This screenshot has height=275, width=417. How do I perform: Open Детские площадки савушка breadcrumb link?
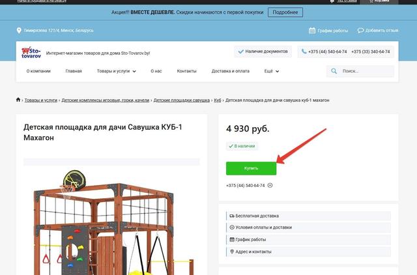pyautogui.click(x=182, y=100)
